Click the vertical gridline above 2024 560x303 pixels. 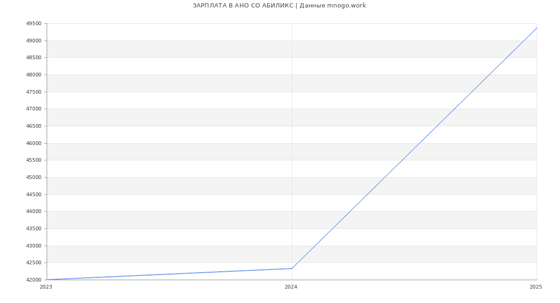292,140
